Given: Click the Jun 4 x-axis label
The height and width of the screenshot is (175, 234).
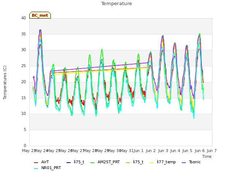Looking at the screenshot, I should (175, 151).
